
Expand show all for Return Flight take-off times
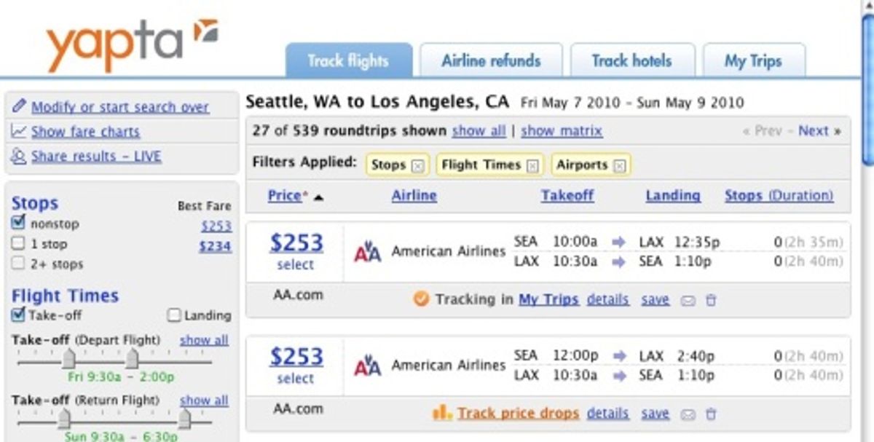coord(203,400)
